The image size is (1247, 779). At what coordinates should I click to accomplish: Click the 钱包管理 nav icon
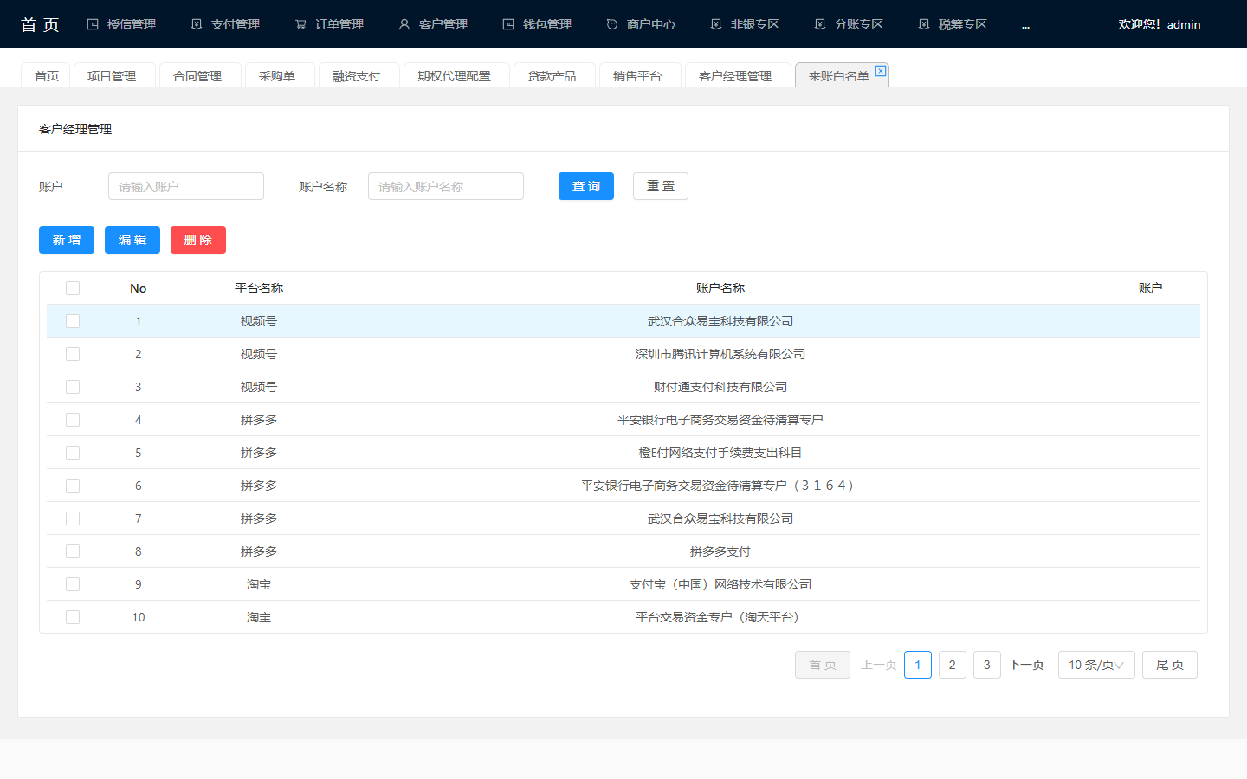click(508, 24)
